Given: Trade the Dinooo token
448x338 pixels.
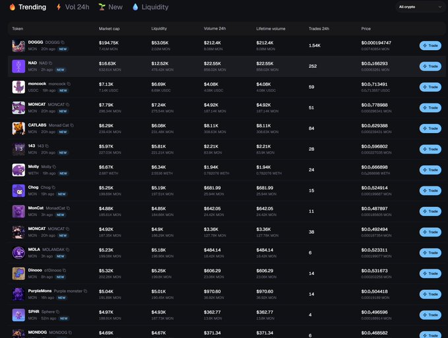Looking at the screenshot, I should 430,273.
